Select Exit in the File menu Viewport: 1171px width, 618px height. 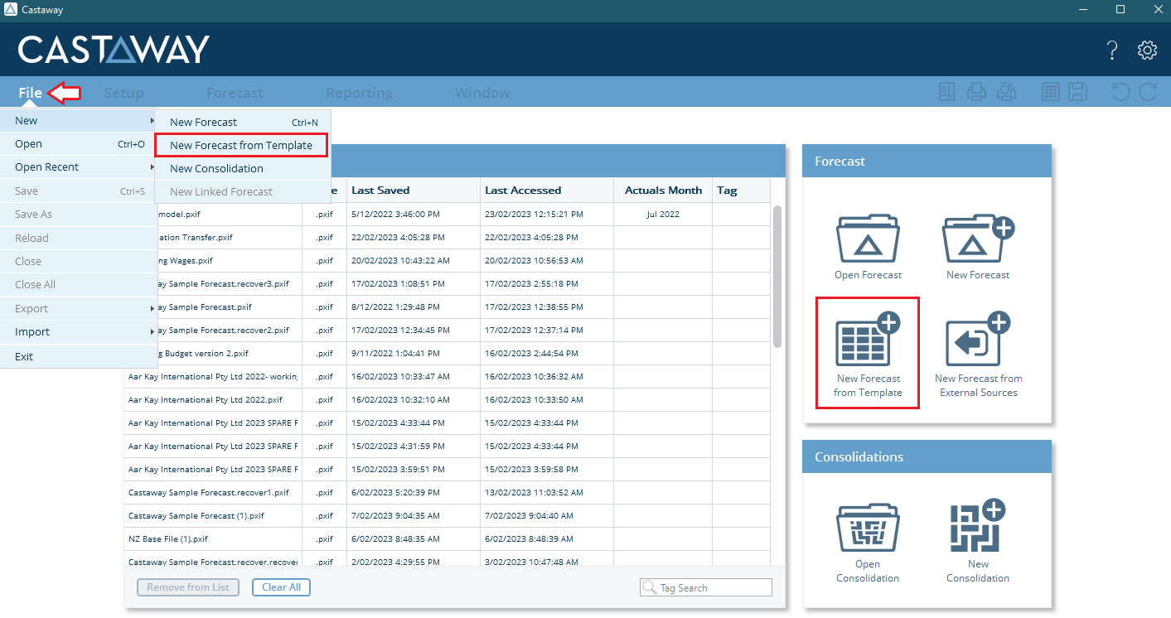(25, 357)
